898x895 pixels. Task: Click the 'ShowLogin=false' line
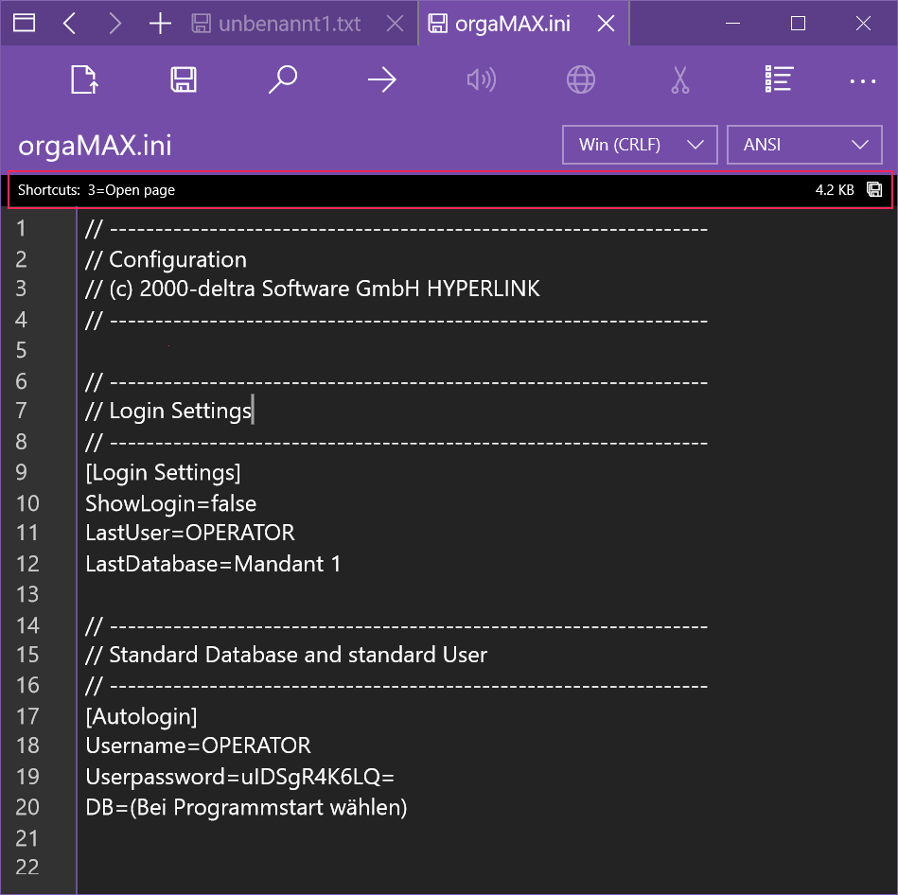[x=170, y=503]
